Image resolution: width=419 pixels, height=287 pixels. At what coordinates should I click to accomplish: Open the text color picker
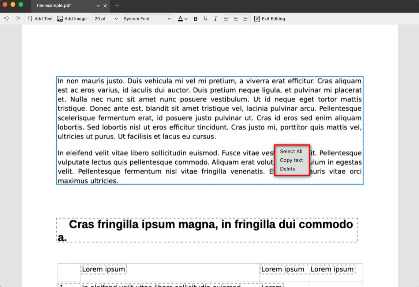tap(183, 19)
